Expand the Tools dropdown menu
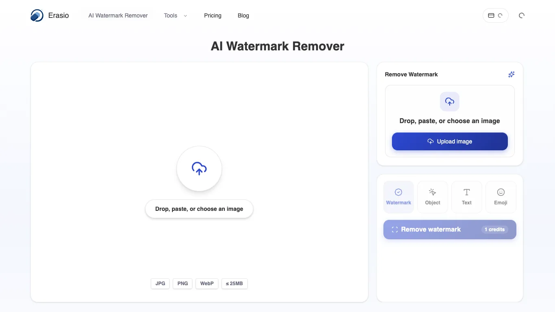Image resolution: width=555 pixels, height=312 pixels. coord(176,15)
